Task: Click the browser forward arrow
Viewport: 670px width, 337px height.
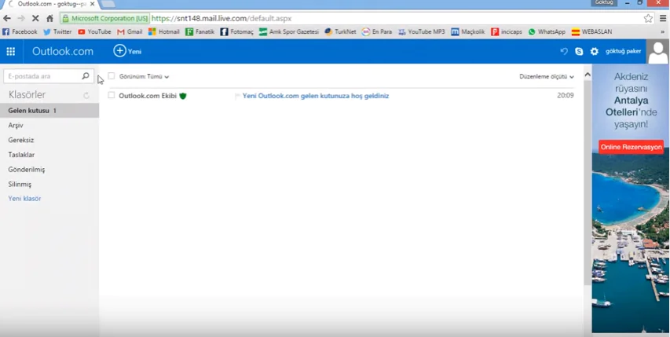Action: [21, 18]
